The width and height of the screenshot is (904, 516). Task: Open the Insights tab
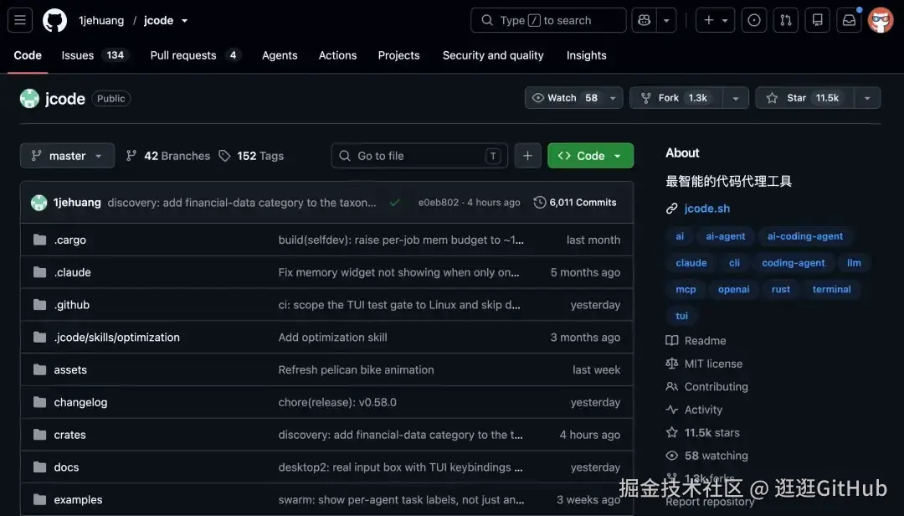pyautogui.click(x=586, y=55)
